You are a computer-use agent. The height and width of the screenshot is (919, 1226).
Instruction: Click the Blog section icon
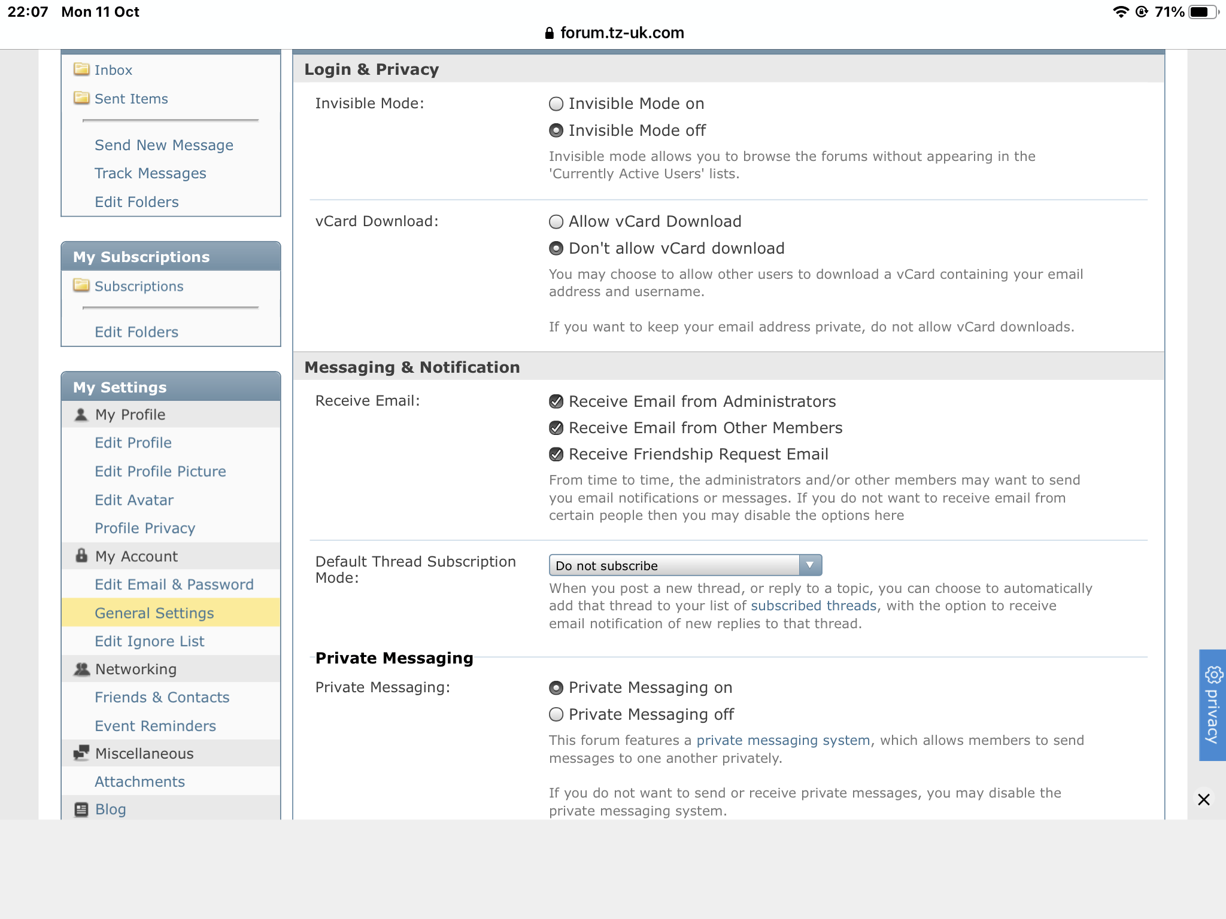(81, 810)
